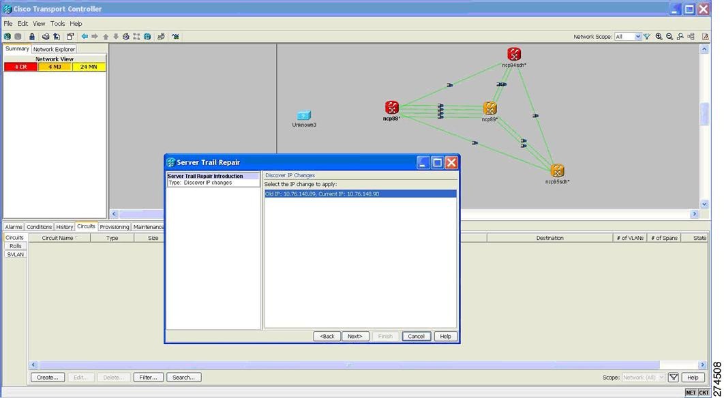724x398 pixels.
Task: Click Cancel in Server Trail Repair dialog
Action: click(x=416, y=336)
